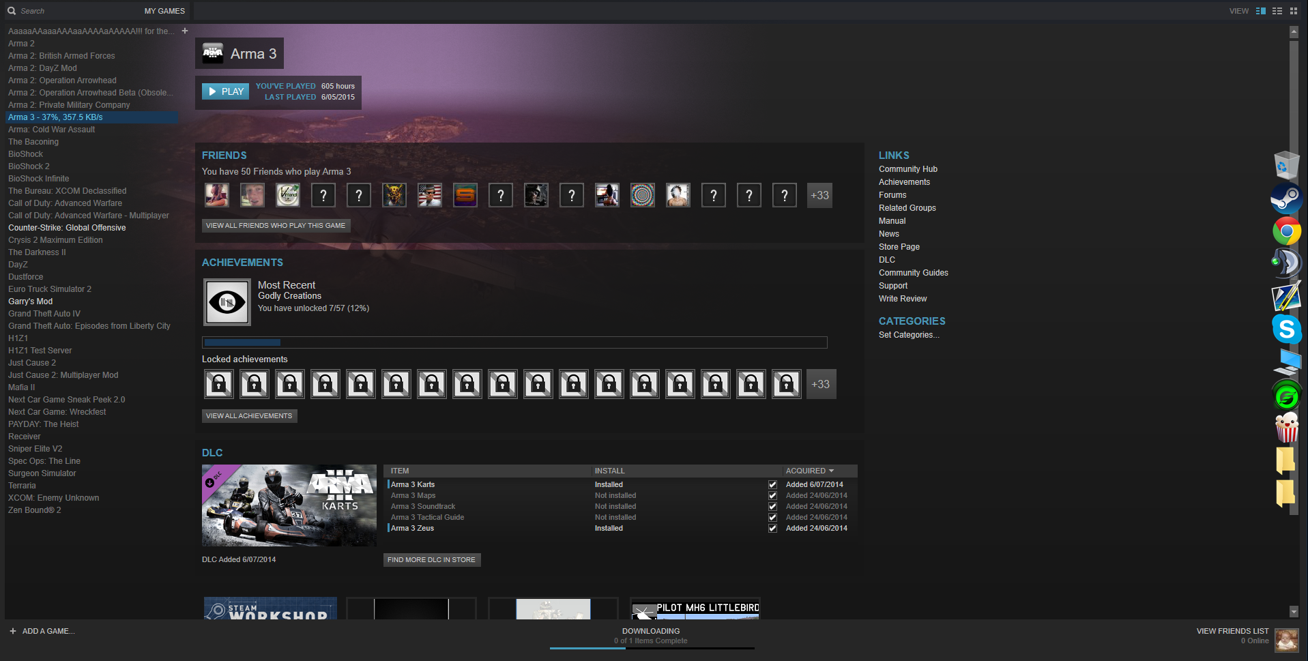Click the first locked achievement padlock icon
The height and width of the screenshot is (661, 1308).
coord(219,384)
